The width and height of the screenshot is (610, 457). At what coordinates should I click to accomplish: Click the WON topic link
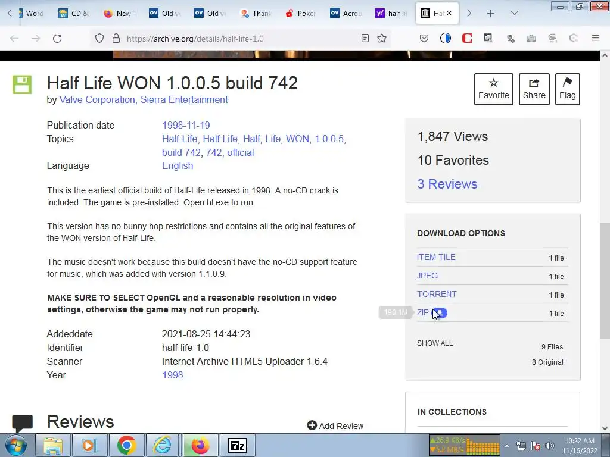point(298,139)
